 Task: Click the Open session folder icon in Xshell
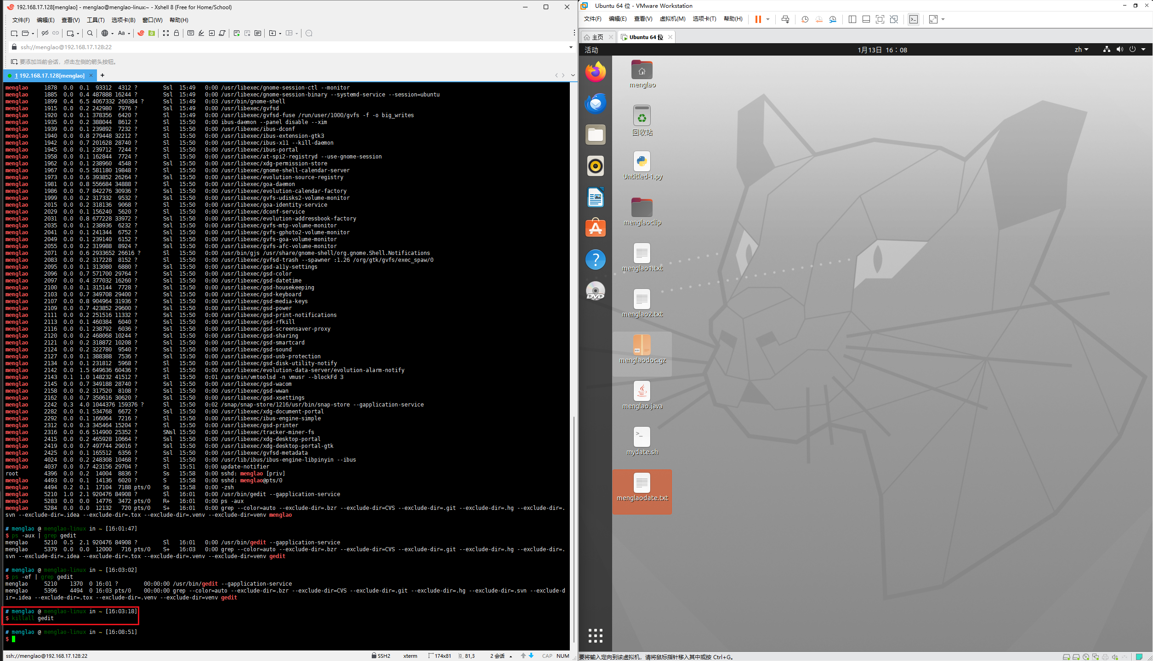click(26, 33)
